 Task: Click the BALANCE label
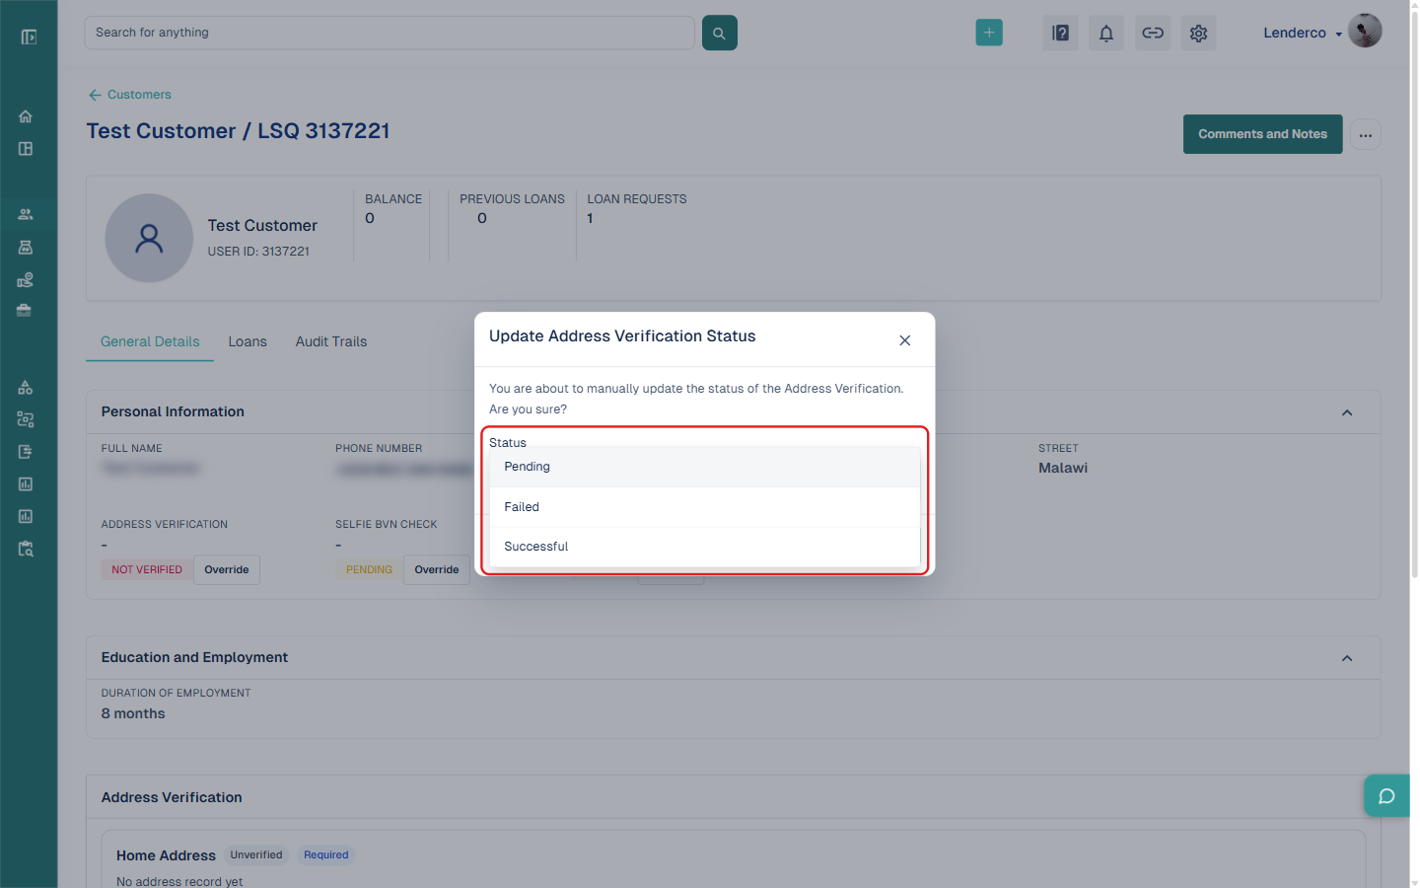tap(393, 199)
